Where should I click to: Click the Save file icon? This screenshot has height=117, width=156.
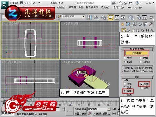[x=22, y=3]
